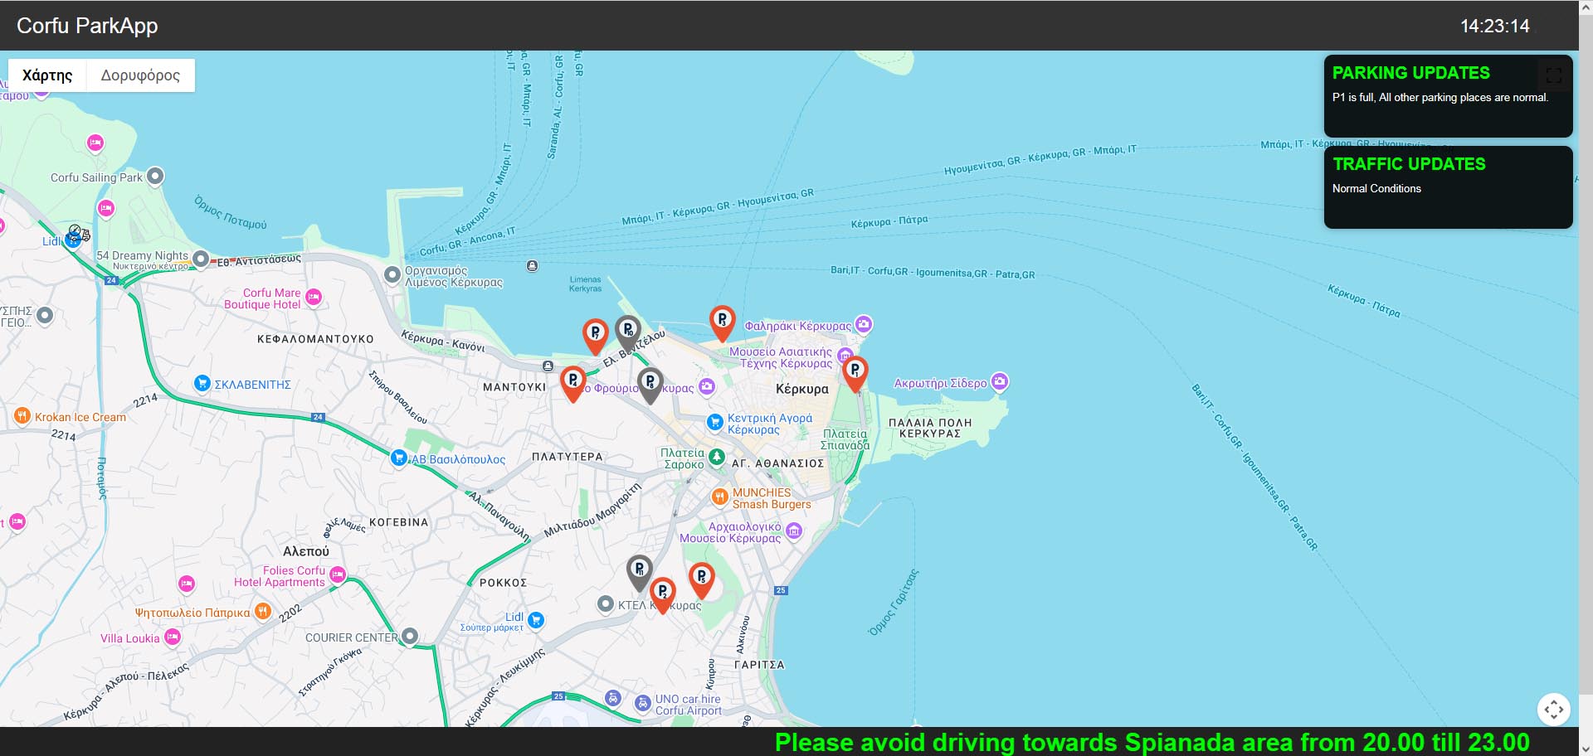Click the page vertical scrollbar
Image resolution: width=1593 pixels, height=756 pixels.
coord(1586,373)
